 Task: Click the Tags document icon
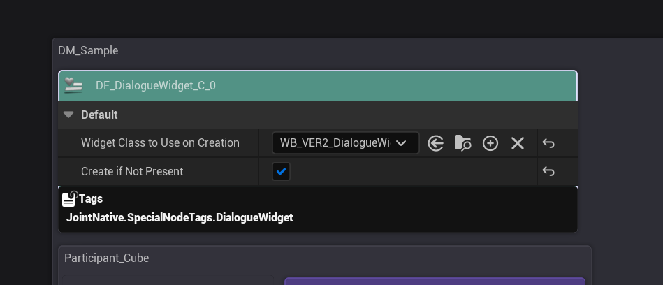coord(69,199)
